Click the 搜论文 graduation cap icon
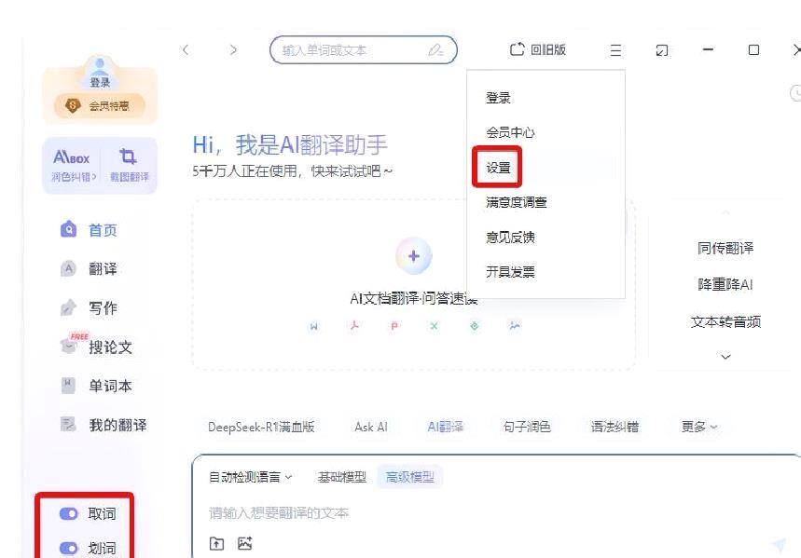The width and height of the screenshot is (801, 558). coord(68,347)
